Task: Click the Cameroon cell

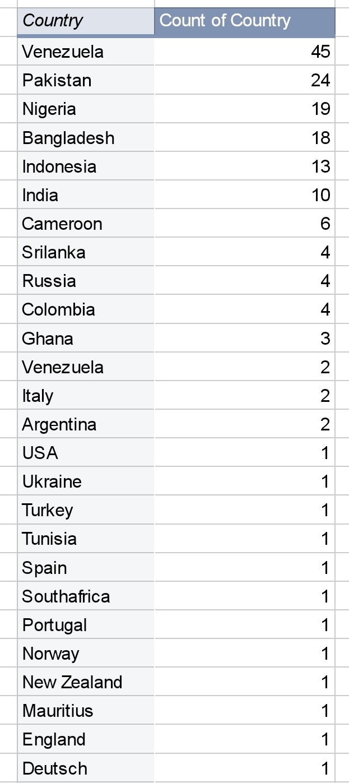Action: click(86, 224)
